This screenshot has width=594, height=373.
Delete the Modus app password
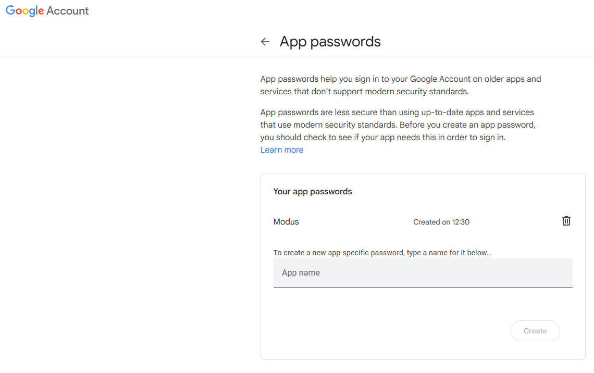pyautogui.click(x=566, y=221)
